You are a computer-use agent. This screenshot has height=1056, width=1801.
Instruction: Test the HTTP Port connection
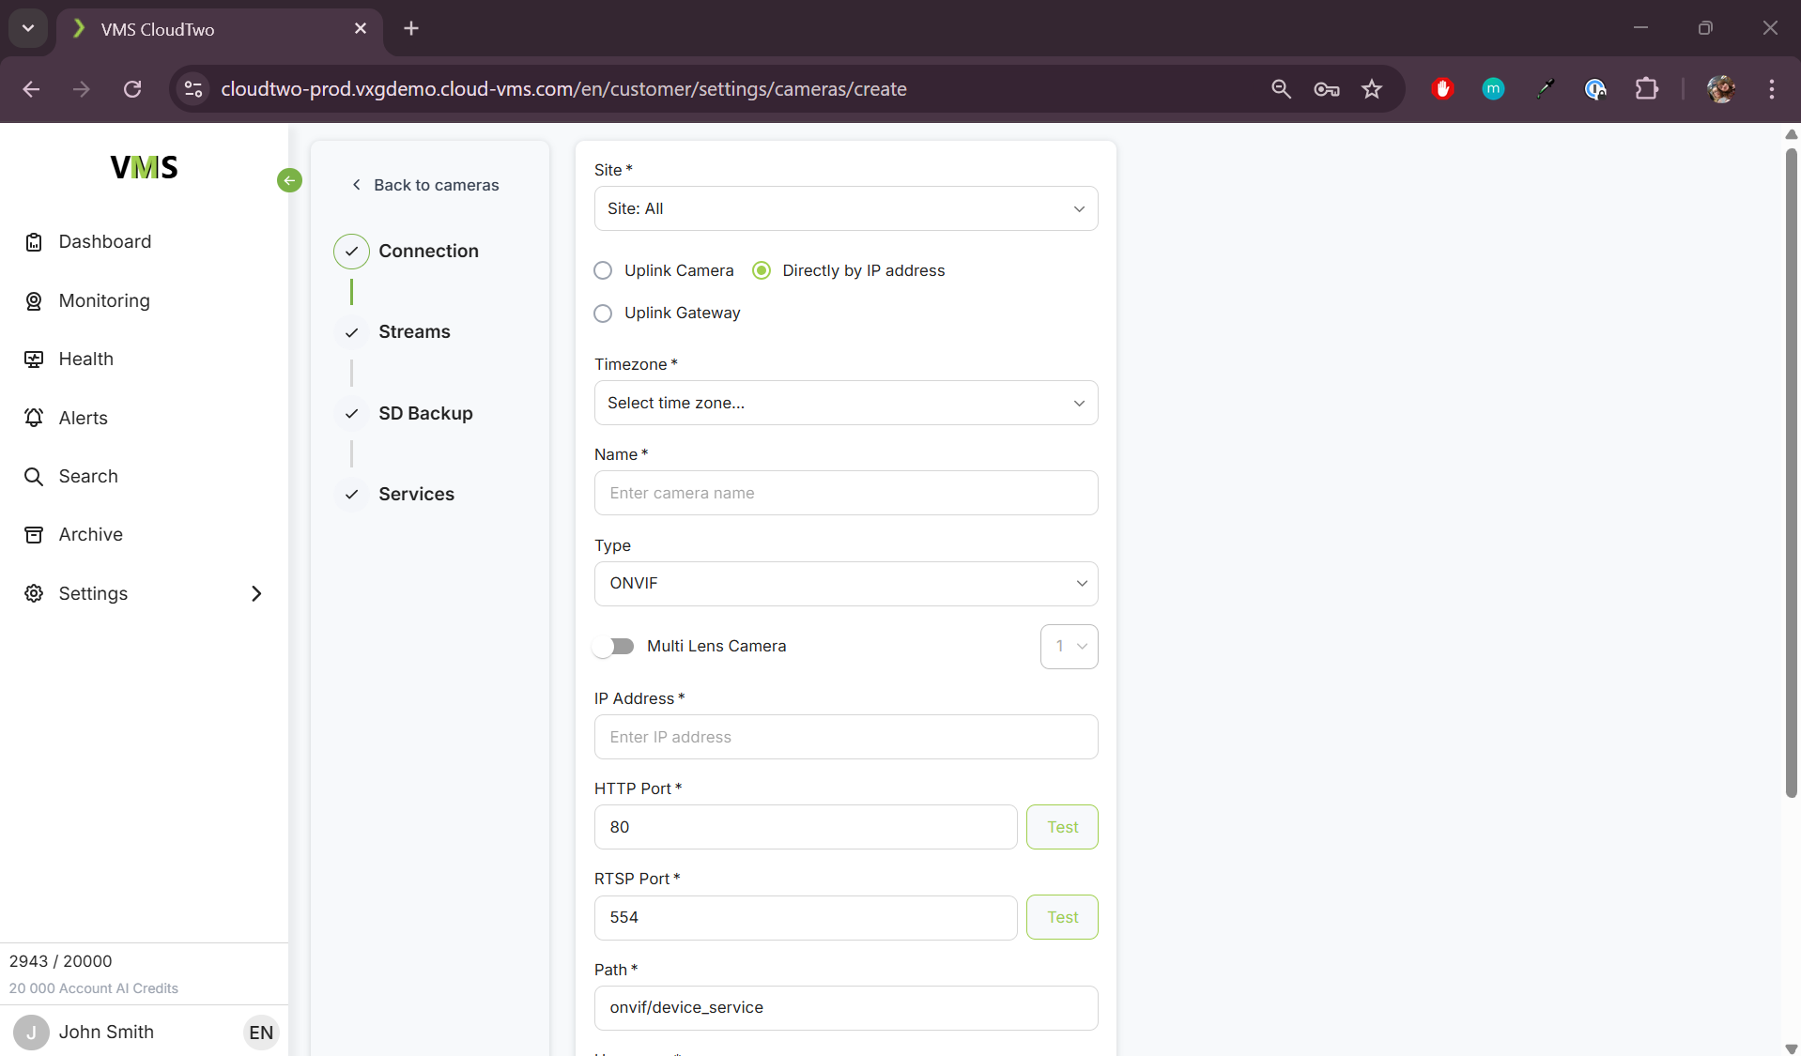pyautogui.click(x=1061, y=827)
